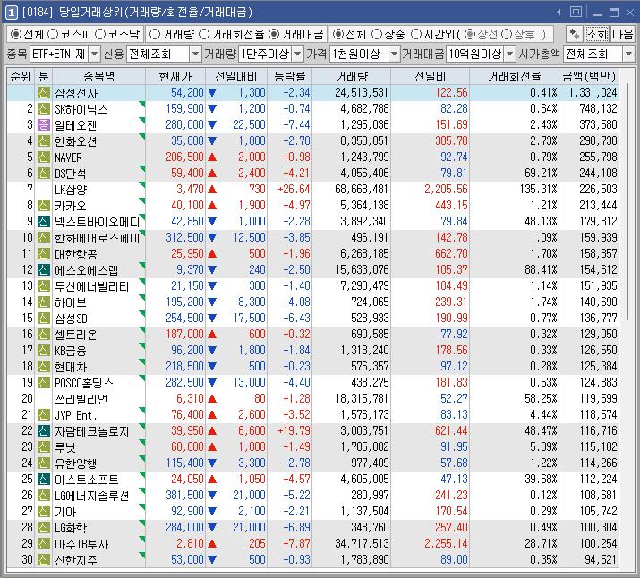Image resolution: width=640 pixels, height=578 pixels.
Task: Click stock name 루닛
Action: [x=65, y=447]
